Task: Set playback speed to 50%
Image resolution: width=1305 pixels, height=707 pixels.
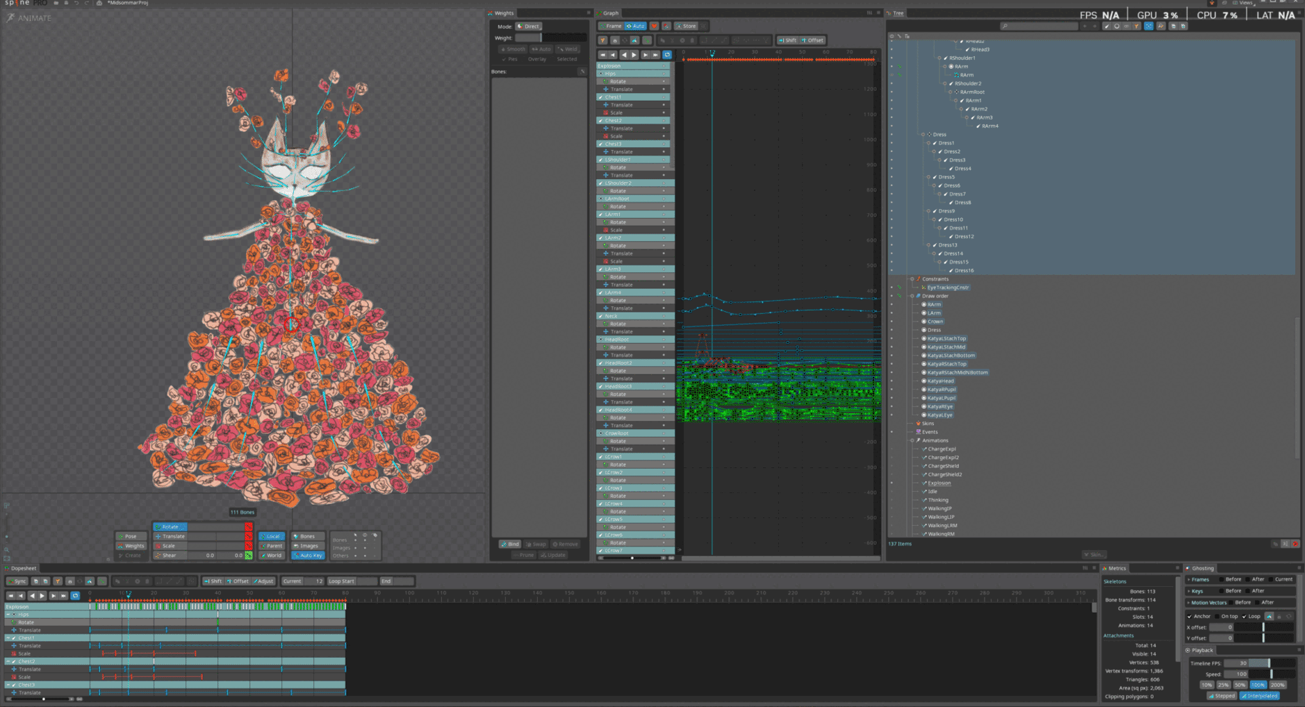Action: [1240, 685]
